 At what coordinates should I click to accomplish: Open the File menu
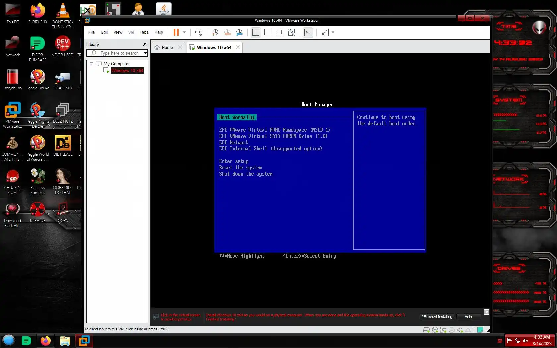[x=92, y=32]
